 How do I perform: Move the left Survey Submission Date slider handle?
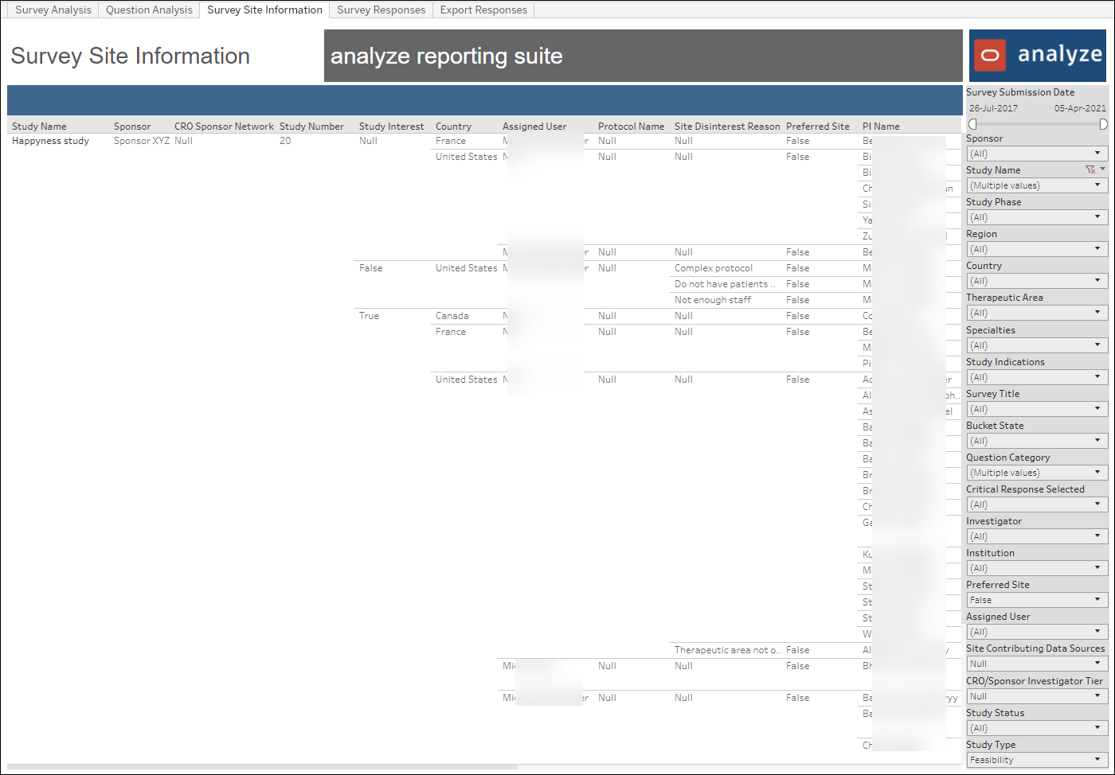click(x=972, y=124)
